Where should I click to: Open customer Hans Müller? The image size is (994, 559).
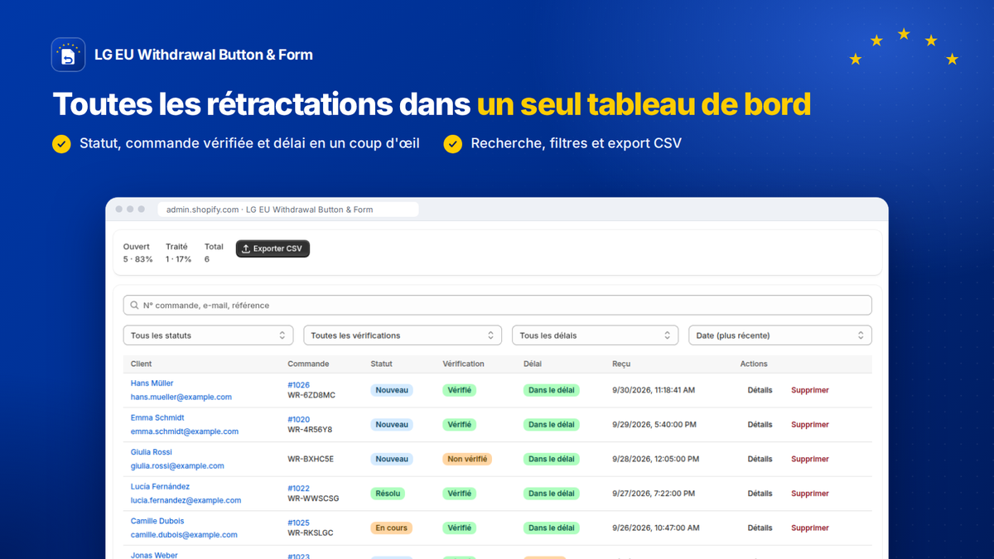pos(152,383)
